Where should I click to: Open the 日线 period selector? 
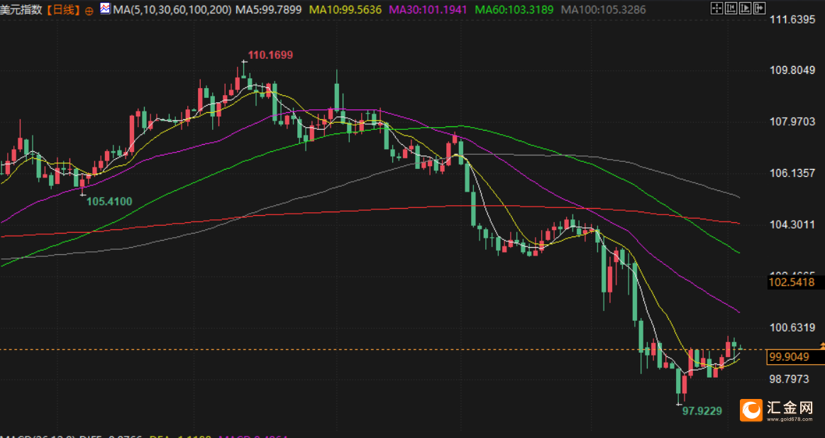(62, 9)
